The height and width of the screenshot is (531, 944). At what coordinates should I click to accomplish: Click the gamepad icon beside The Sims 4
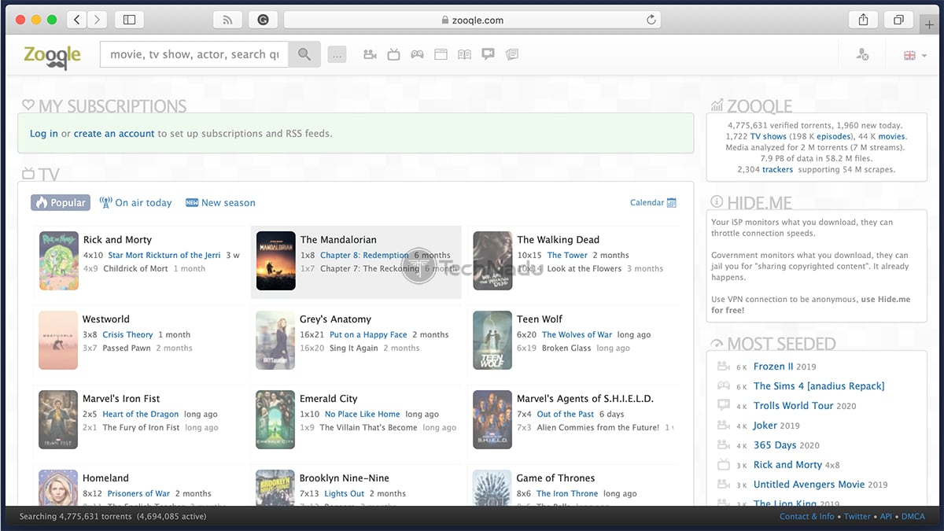click(x=724, y=386)
